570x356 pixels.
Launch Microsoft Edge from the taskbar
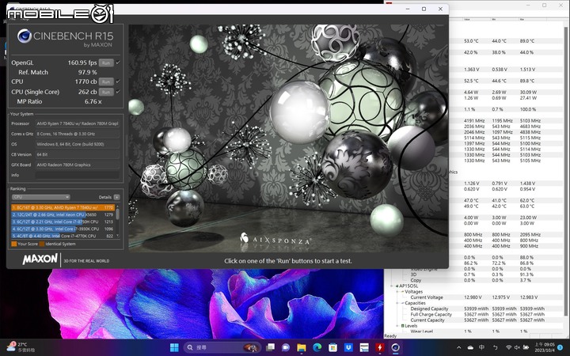[x=317, y=347]
